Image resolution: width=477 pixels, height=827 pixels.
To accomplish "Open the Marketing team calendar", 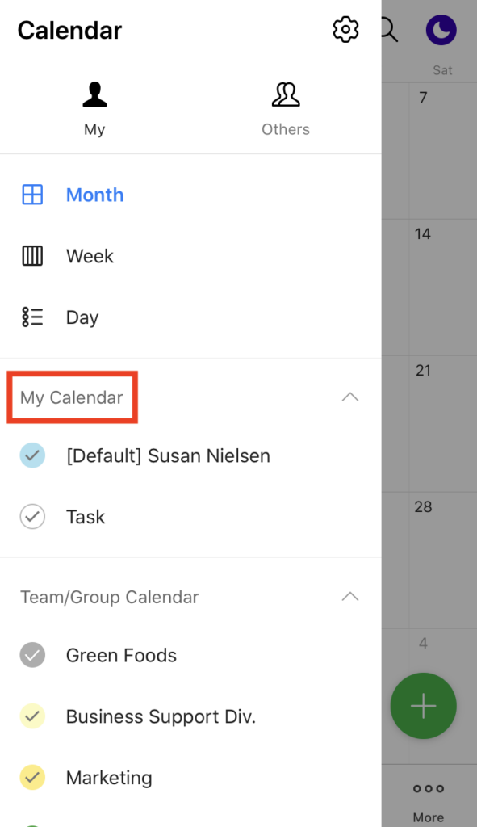I will pyautogui.click(x=109, y=778).
